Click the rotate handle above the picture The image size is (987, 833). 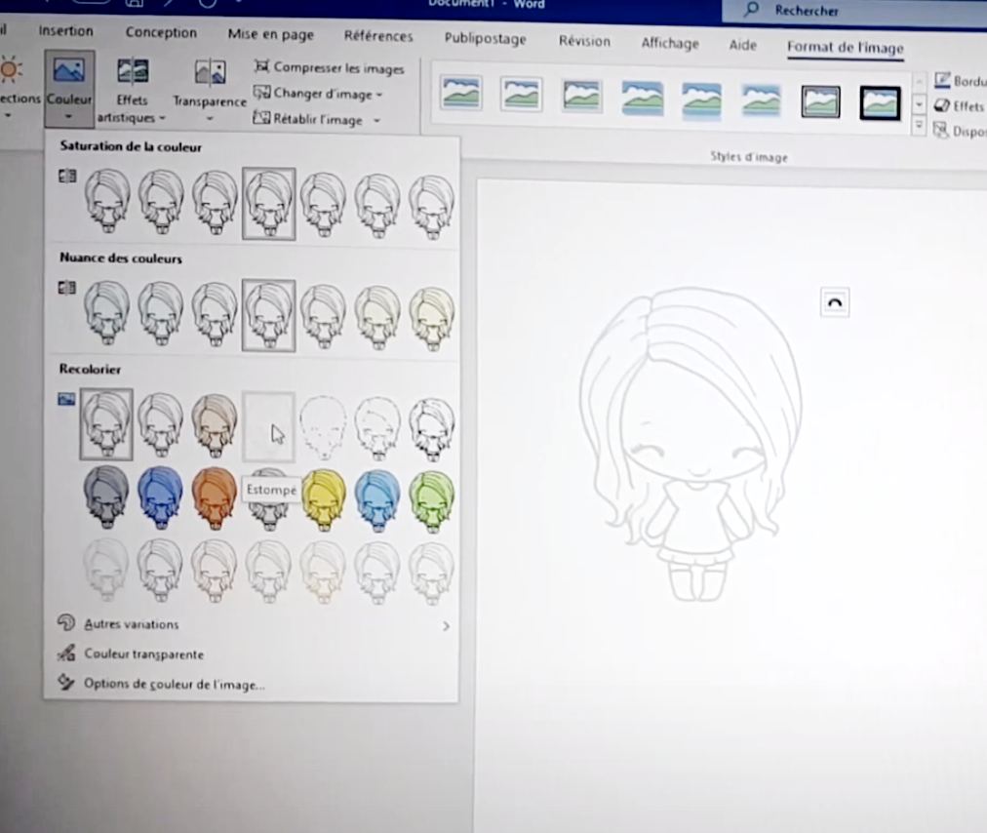click(834, 303)
